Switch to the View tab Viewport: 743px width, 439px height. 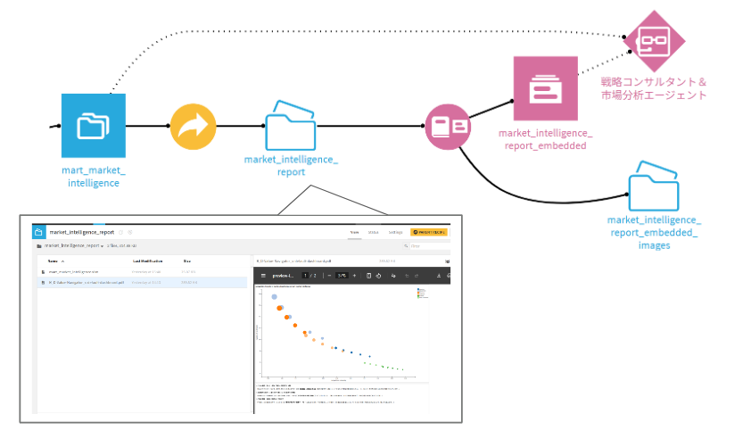point(354,231)
